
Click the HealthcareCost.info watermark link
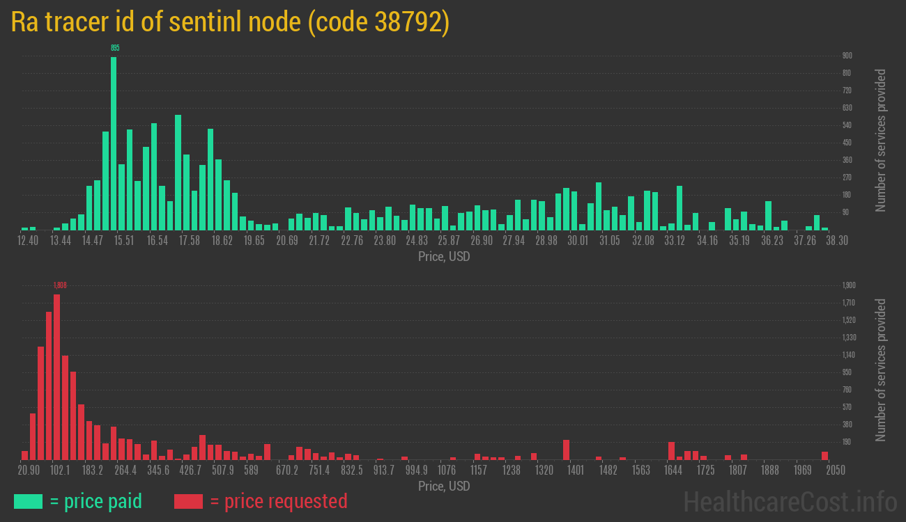tap(790, 501)
